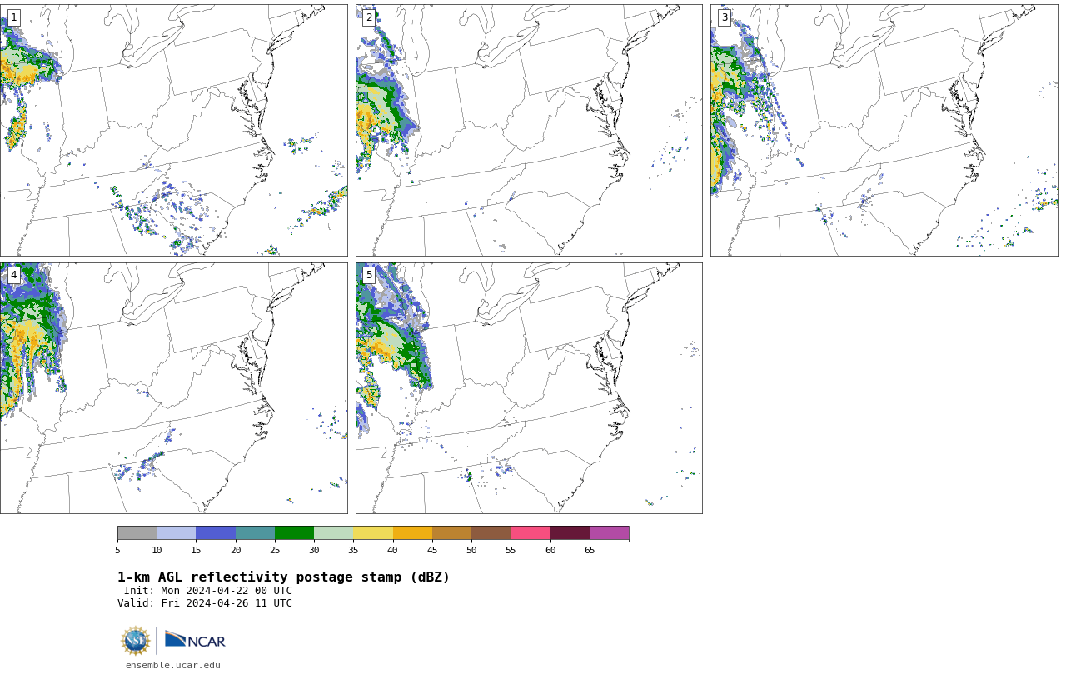Screen dimensions: 1066x674
Task: Click the number label 5 on fifth panel
Action: click(369, 275)
